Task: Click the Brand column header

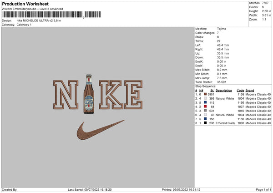Action: (x=250, y=91)
